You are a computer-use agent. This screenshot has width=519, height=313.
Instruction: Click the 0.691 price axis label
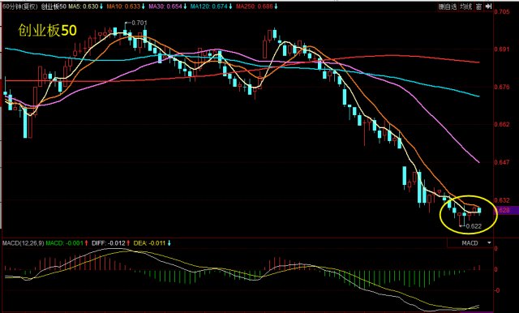[502, 49]
